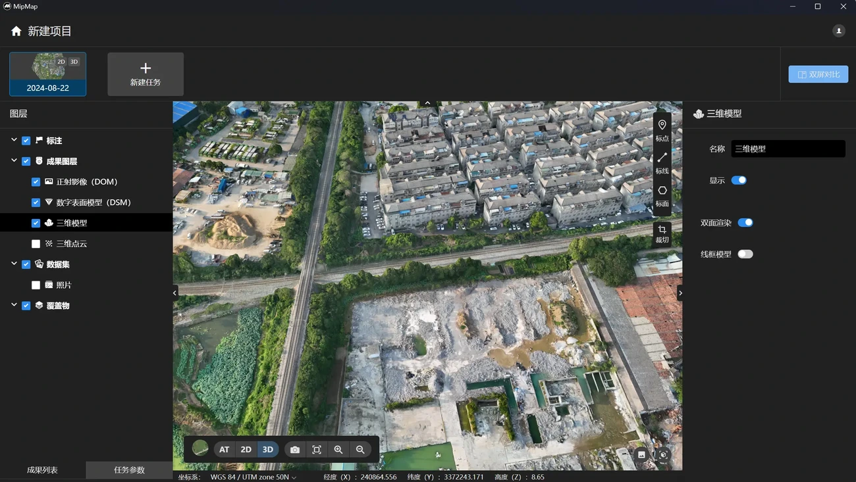Click the home icon beside 新建项目
This screenshot has width=856, height=482.
pyautogui.click(x=16, y=31)
